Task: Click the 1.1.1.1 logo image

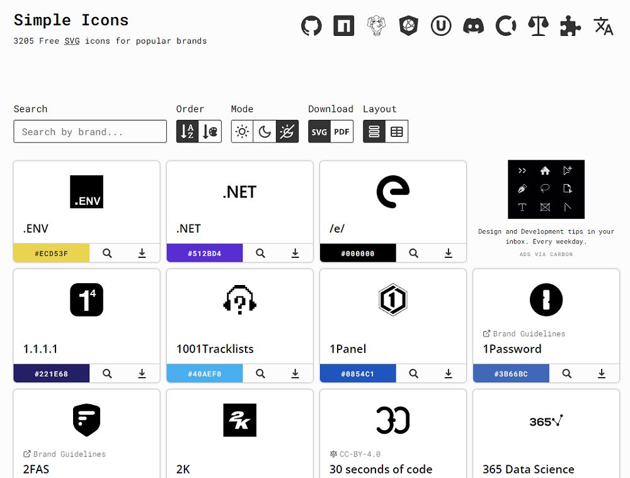Action: 86,300
